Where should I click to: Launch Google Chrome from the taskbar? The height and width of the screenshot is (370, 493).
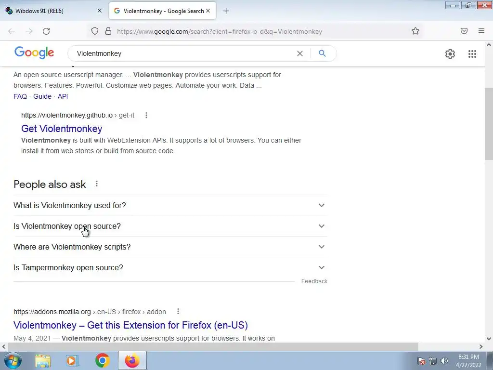102,360
